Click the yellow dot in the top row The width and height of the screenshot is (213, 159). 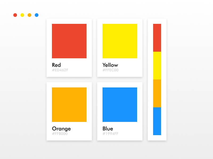click(22, 15)
